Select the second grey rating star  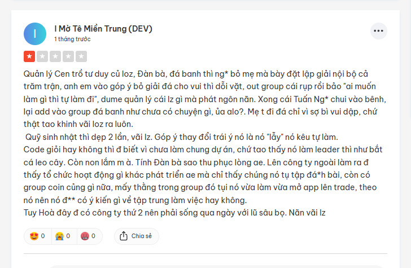(x=42, y=56)
